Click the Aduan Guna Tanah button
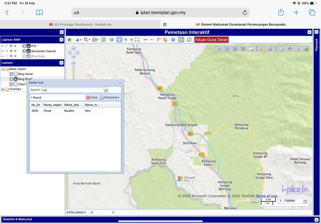 coord(211,40)
